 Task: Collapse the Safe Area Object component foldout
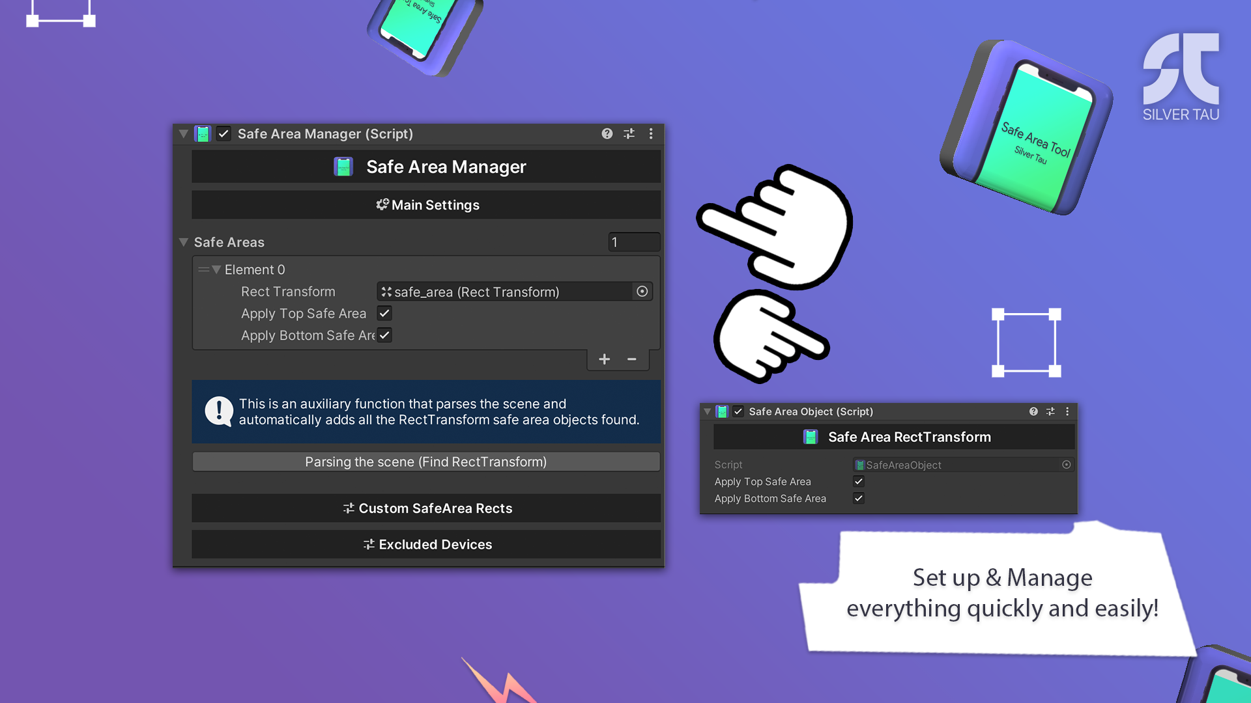tap(708, 411)
